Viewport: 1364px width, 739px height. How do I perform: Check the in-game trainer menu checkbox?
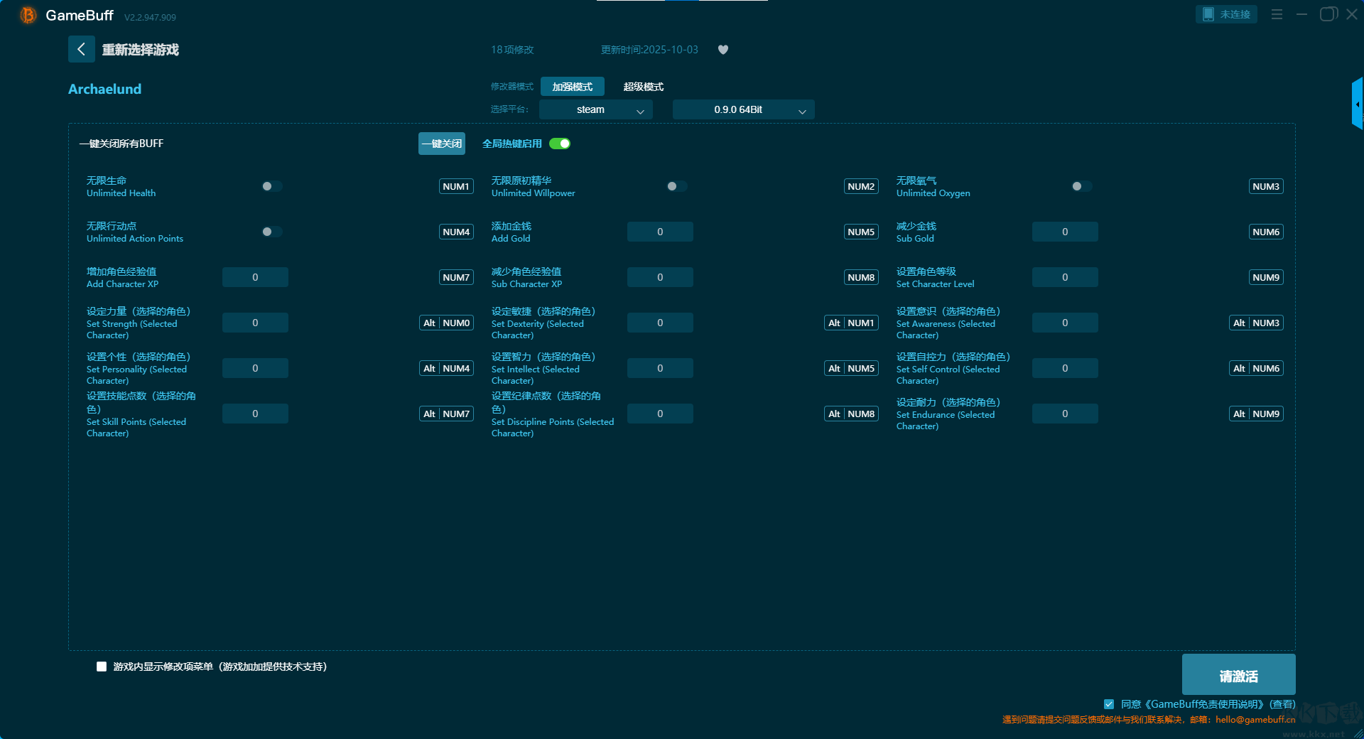(x=102, y=667)
